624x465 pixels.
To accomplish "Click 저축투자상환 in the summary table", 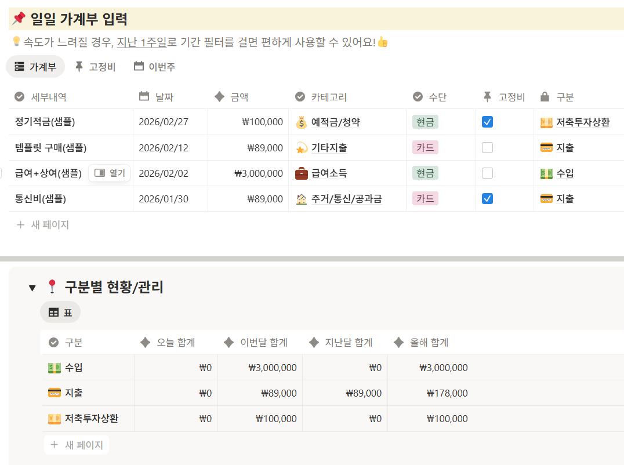I will 92,419.
